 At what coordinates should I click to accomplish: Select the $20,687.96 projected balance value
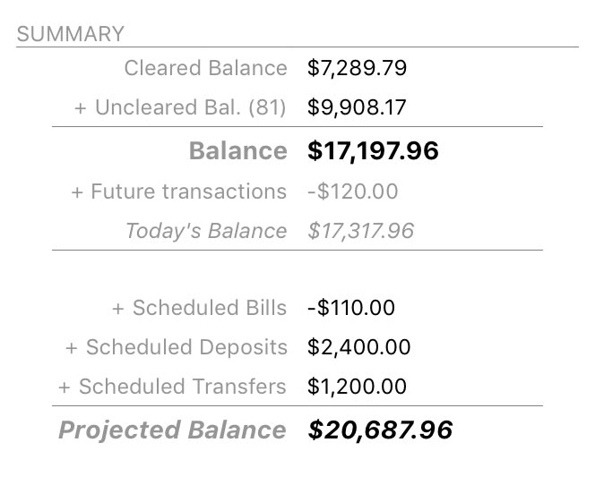[x=380, y=430]
